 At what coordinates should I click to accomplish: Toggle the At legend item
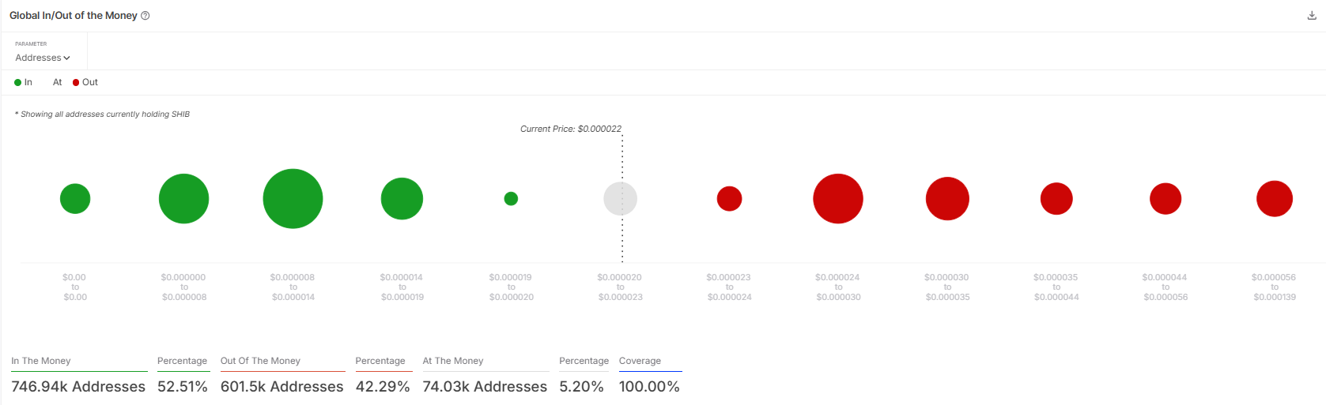[57, 82]
